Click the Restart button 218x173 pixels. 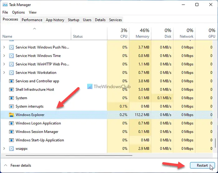(x=202, y=165)
